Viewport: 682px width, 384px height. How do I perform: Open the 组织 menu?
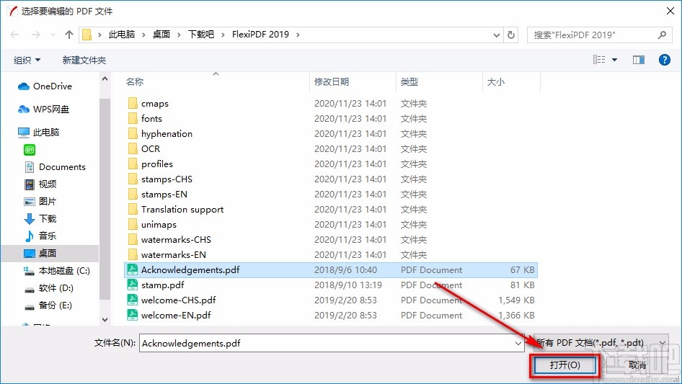27,60
